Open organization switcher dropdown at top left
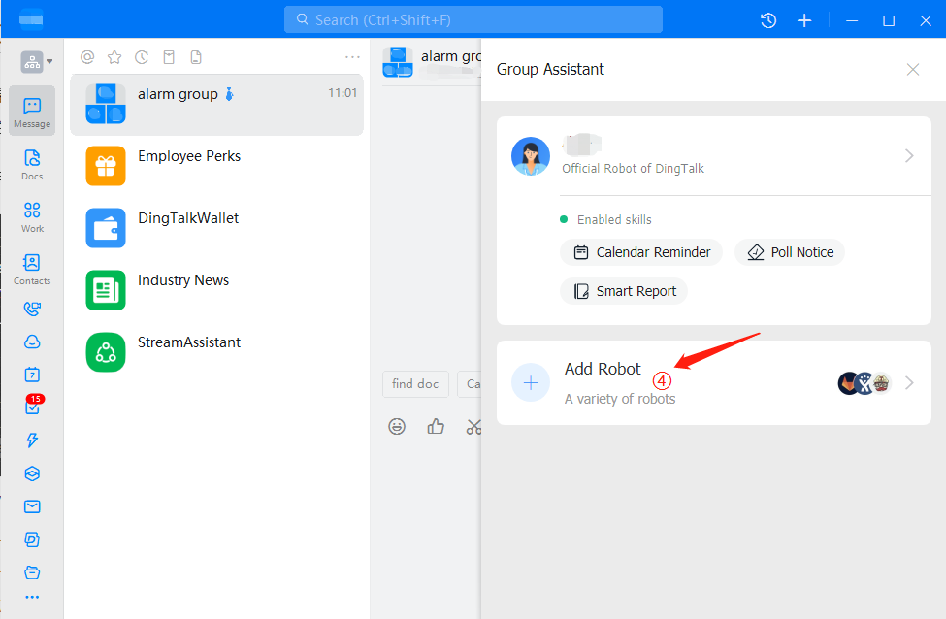The image size is (946, 619). (x=37, y=62)
